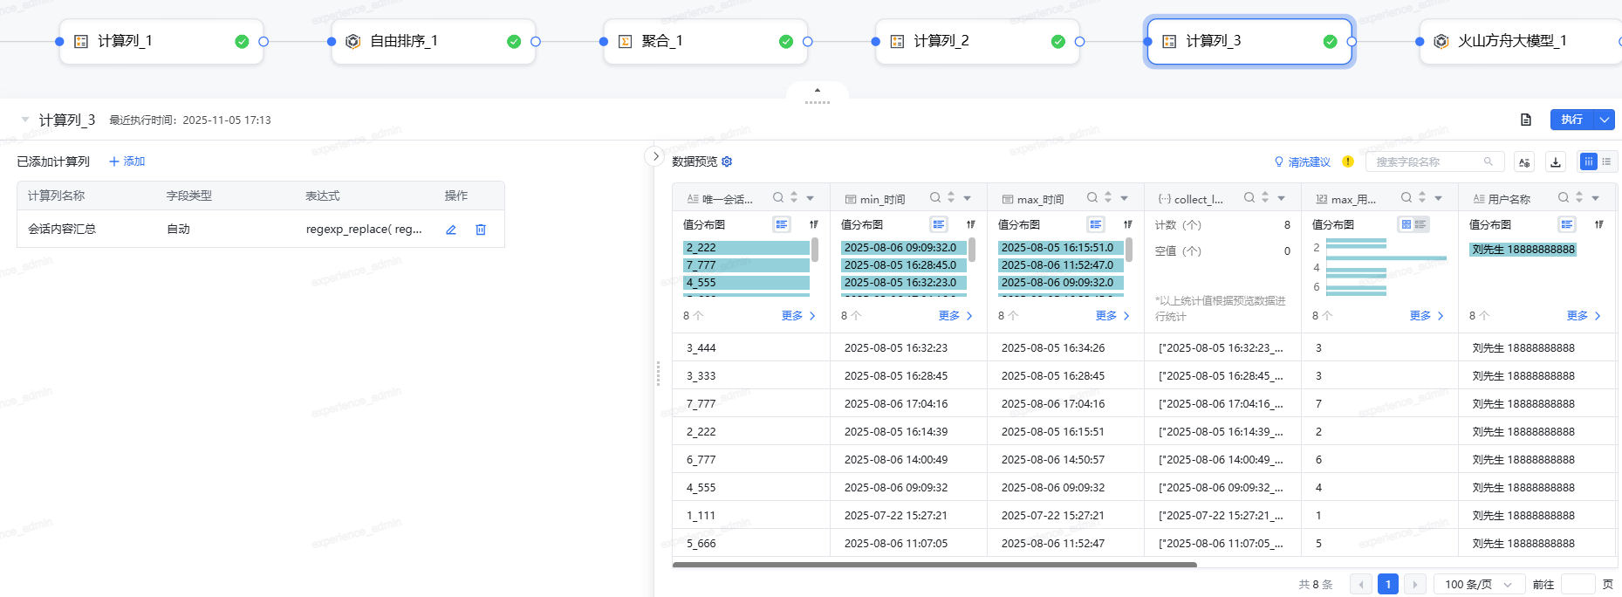The image size is (1622, 597).
Task: Switch to list view toggle
Action: 1607,161
